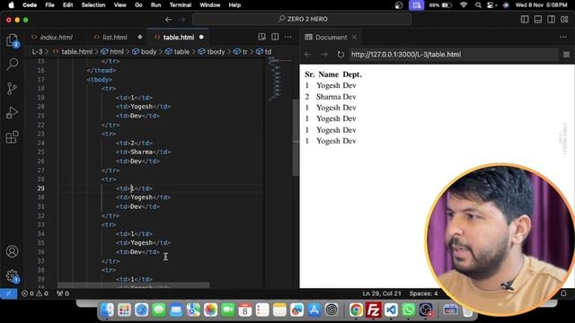Image resolution: width=575 pixels, height=323 pixels.
Task: Click the L-3 breadcrumb segment
Action: pos(37,52)
